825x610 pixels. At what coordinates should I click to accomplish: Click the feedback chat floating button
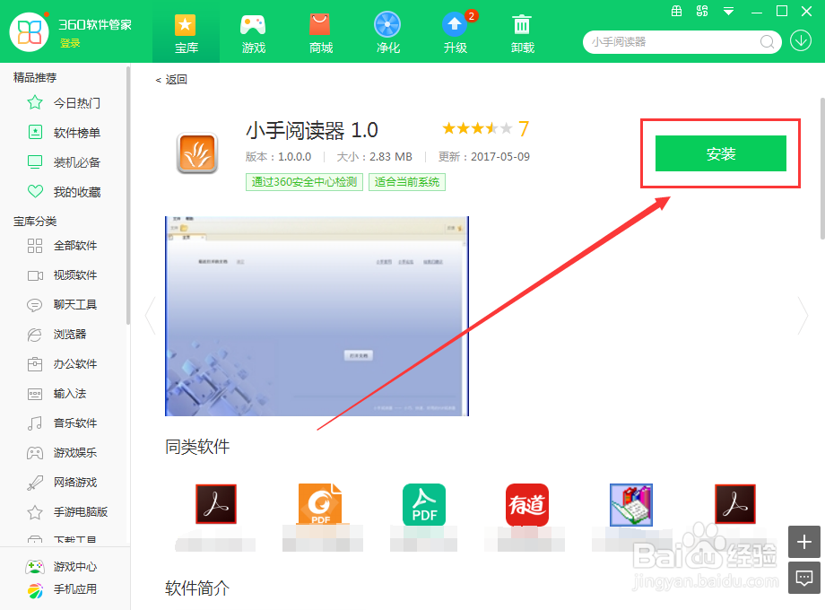(804, 578)
